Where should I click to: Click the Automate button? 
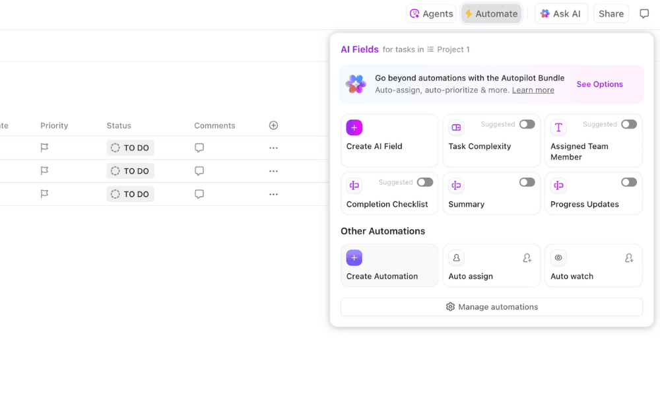click(491, 14)
